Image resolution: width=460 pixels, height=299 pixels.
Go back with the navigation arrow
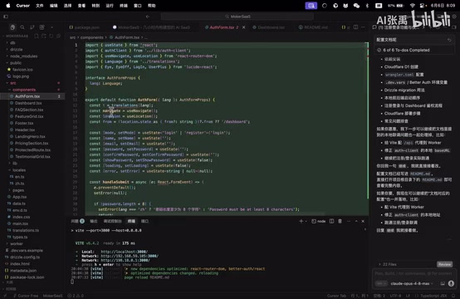pos(148,17)
